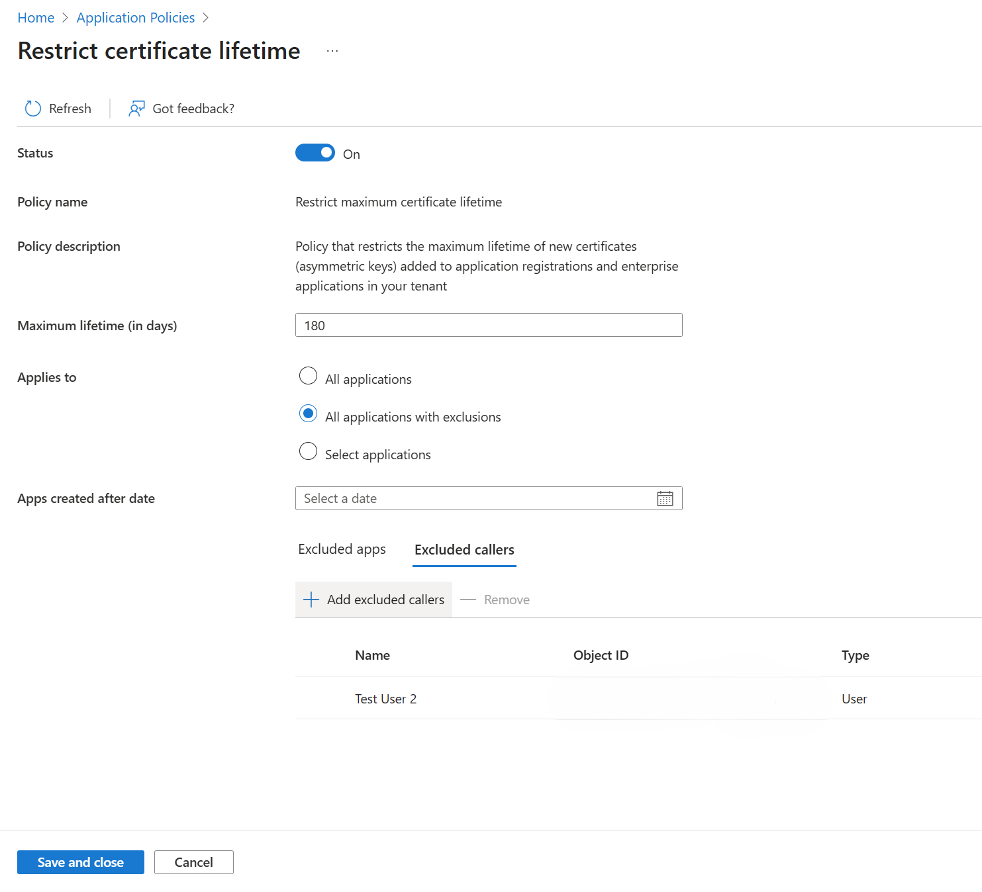
Task: Click the Save and close button
Action: (80, 862)
